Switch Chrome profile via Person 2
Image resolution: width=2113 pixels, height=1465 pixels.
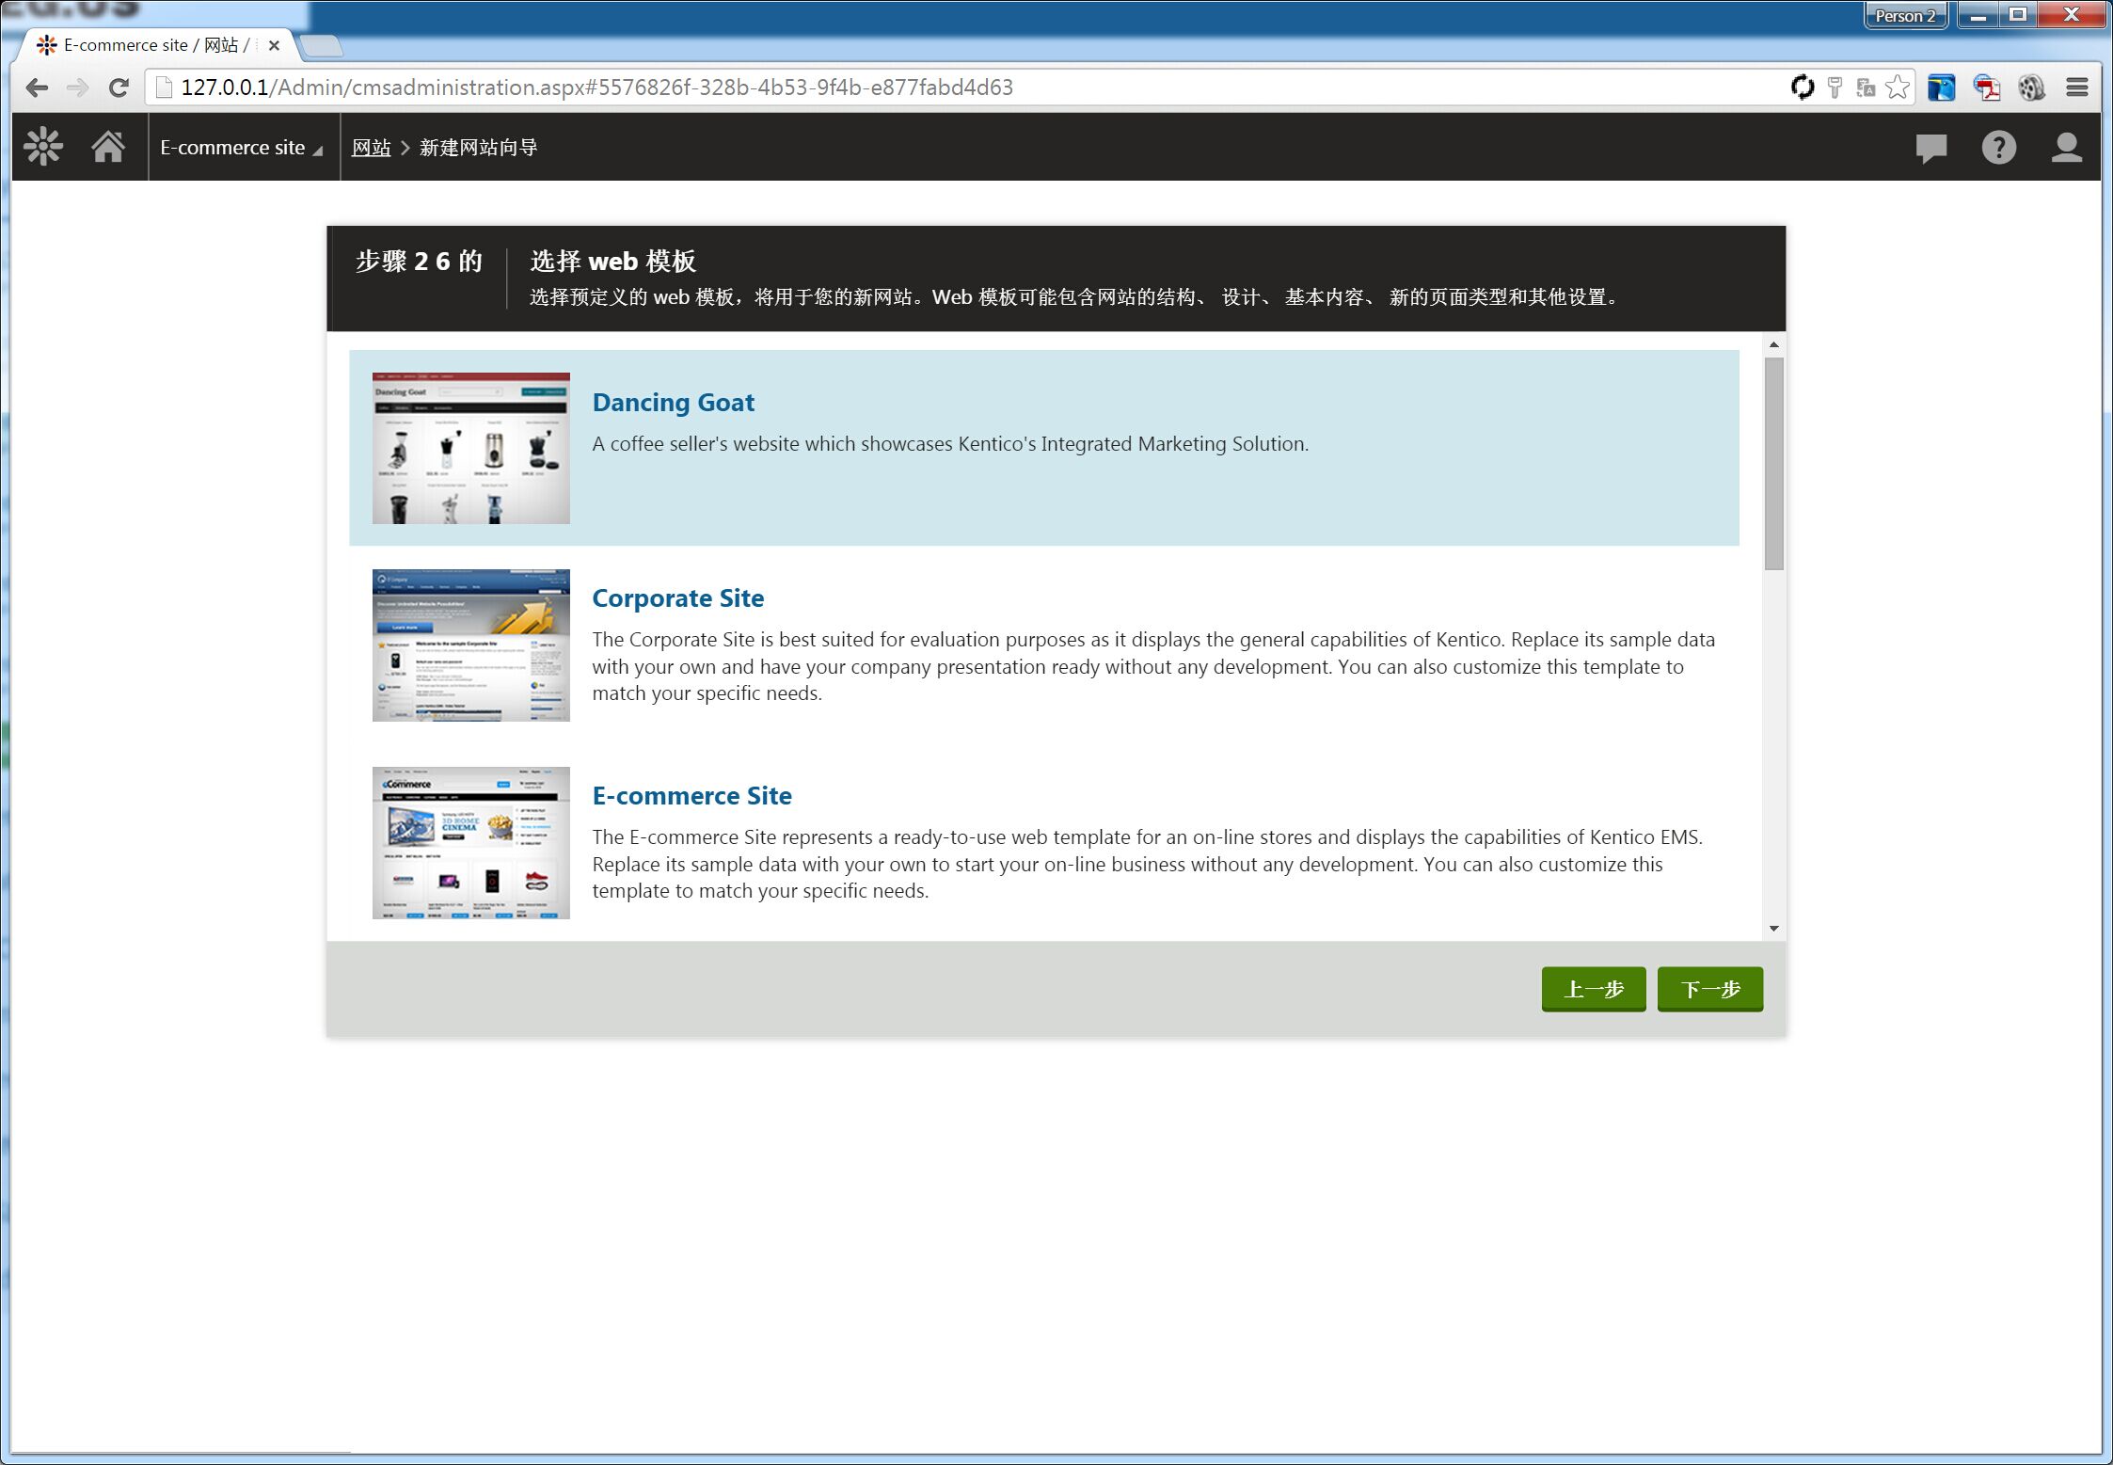click(1905, 16)
